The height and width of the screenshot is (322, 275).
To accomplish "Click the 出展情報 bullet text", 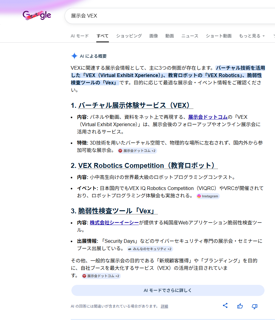I will point(169,245).
